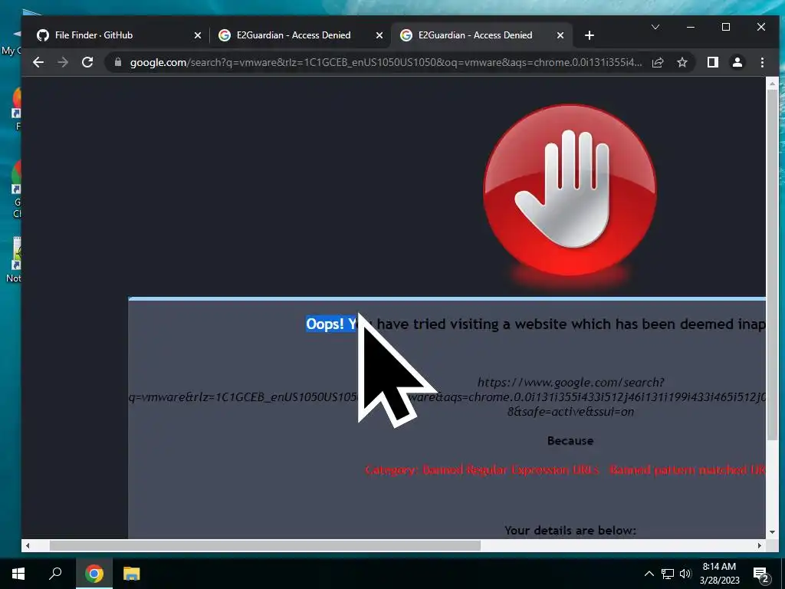The height and width of the screenshot is (589, 785).
Task: Open a new tab with the plus button
Action: tap(590, 35)
